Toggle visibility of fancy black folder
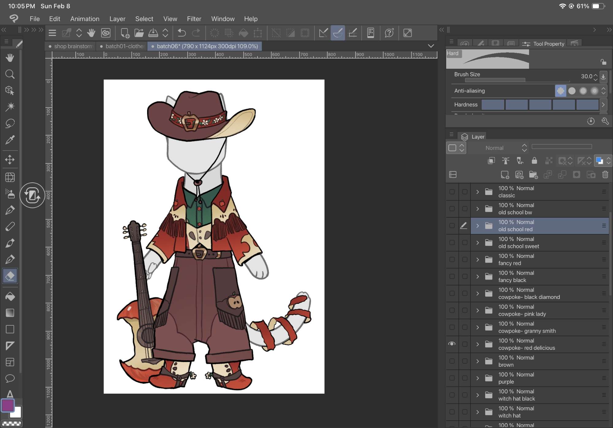The height and width of the screenshot is (428, 613). pyautogui.click(x=452, y=276)
